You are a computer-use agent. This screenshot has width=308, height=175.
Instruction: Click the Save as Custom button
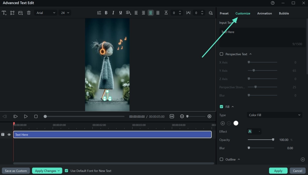point(16,171)
